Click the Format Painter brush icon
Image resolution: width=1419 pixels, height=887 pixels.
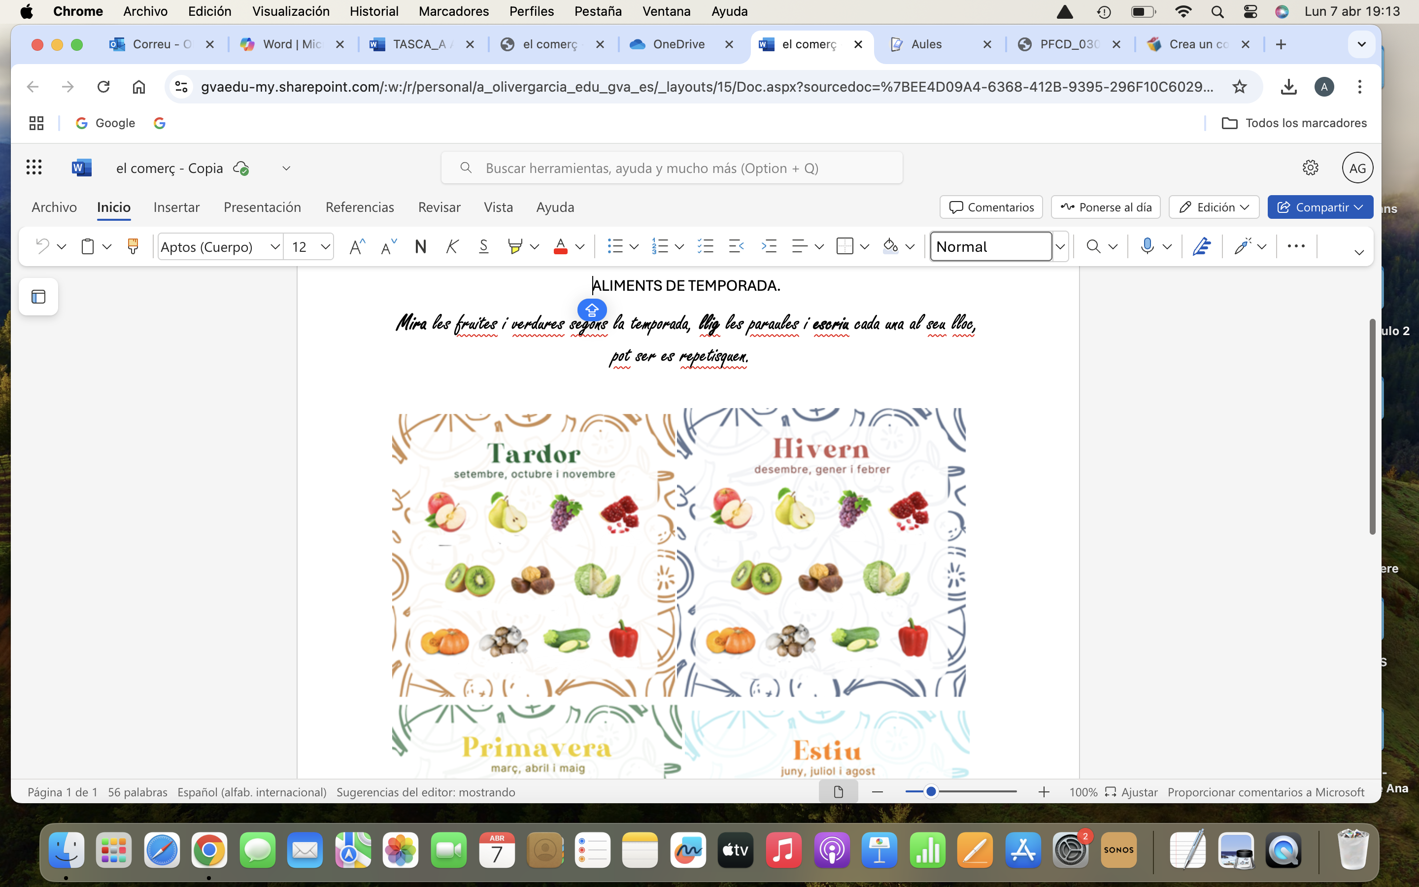point(133,246)
